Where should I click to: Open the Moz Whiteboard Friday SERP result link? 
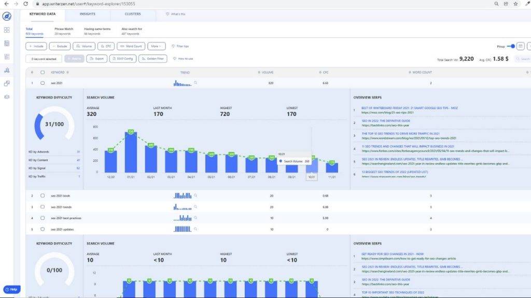click(410, 108)
